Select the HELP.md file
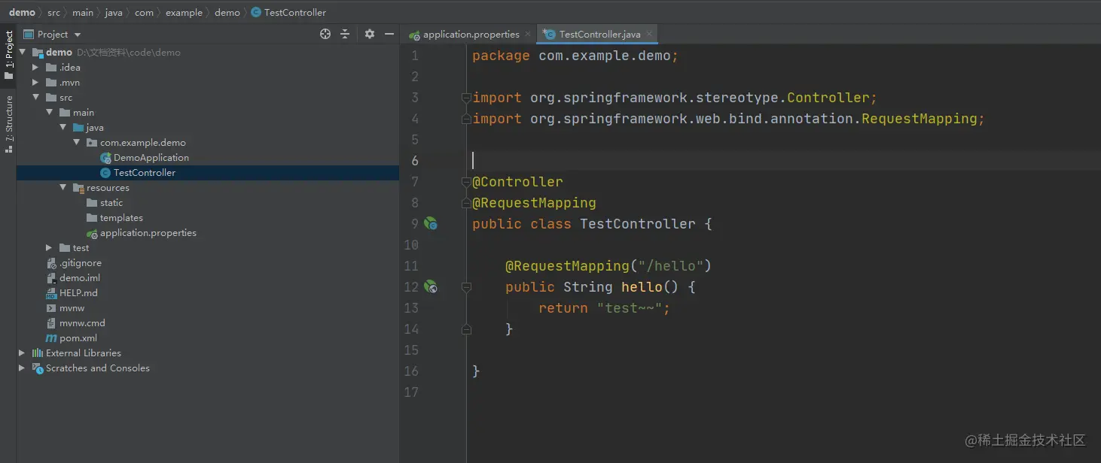This screenshot has width=1101, height=463. coord(78,293)
